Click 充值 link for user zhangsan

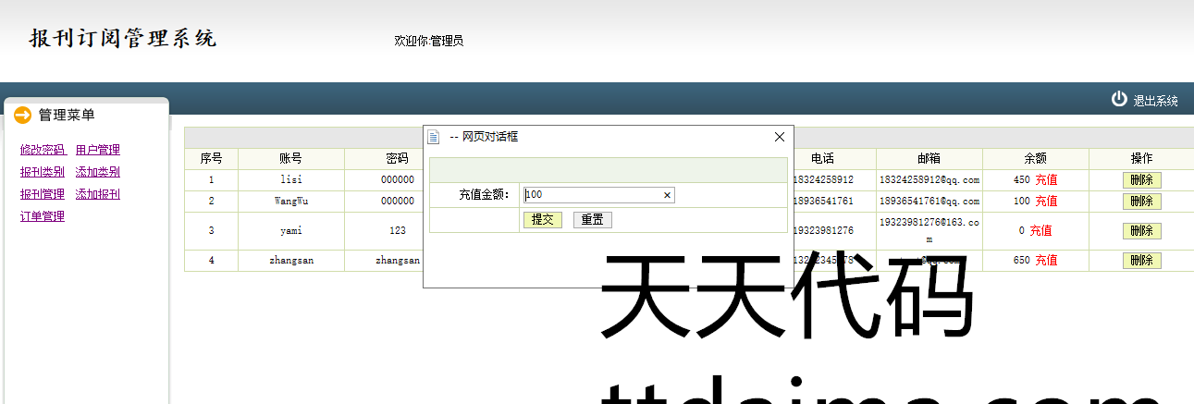pyautogui.click(x=1046, y=261)
